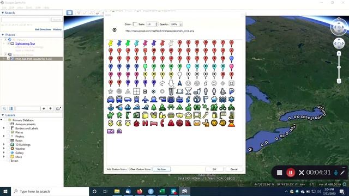Viewport: 349px width, 196px height.
Task: Choose the red telephone icon
Action: click(163, 123)
